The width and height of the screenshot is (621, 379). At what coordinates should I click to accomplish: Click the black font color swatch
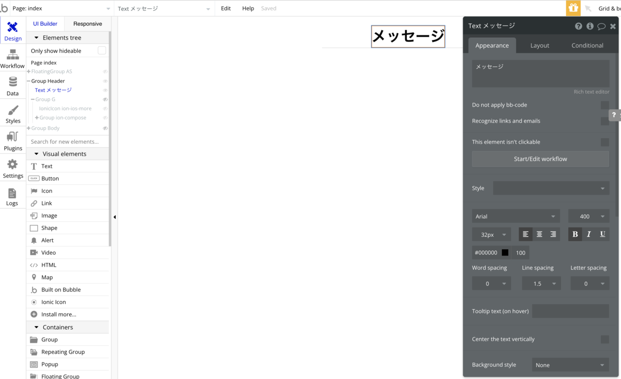(x=505, y=253)
